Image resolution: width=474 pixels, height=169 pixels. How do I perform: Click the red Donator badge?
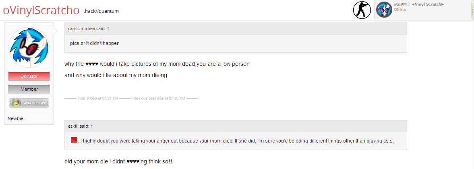coord(29,76)
